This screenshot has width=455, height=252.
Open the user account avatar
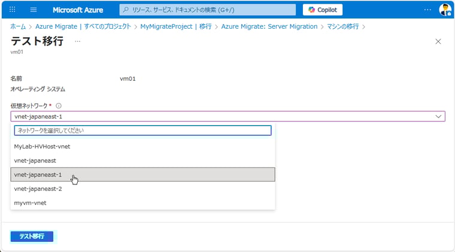[x=445, y=10]
